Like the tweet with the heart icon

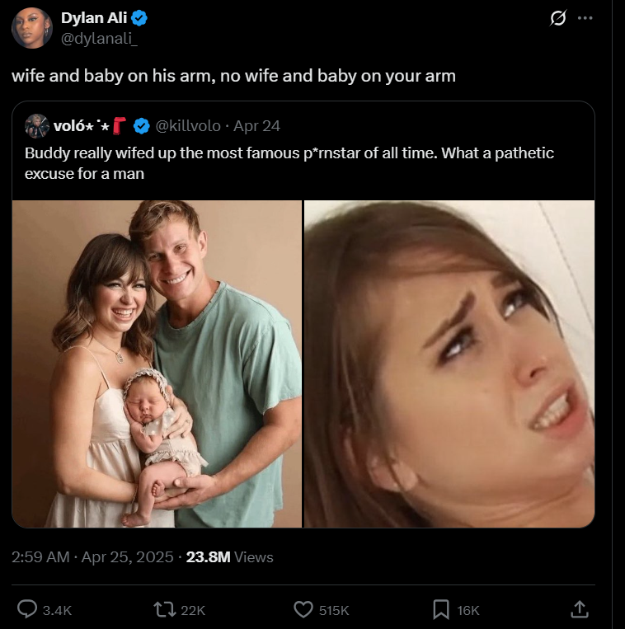303,609
